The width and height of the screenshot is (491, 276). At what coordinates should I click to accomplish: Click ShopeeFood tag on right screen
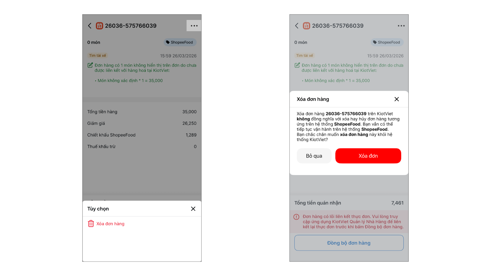(387, 42)
